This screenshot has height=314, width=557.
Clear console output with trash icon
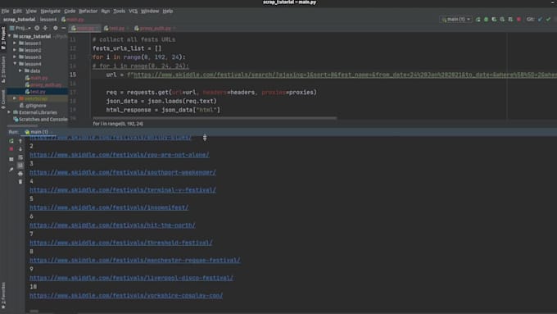pyautogui.click(x=20, y=182)
